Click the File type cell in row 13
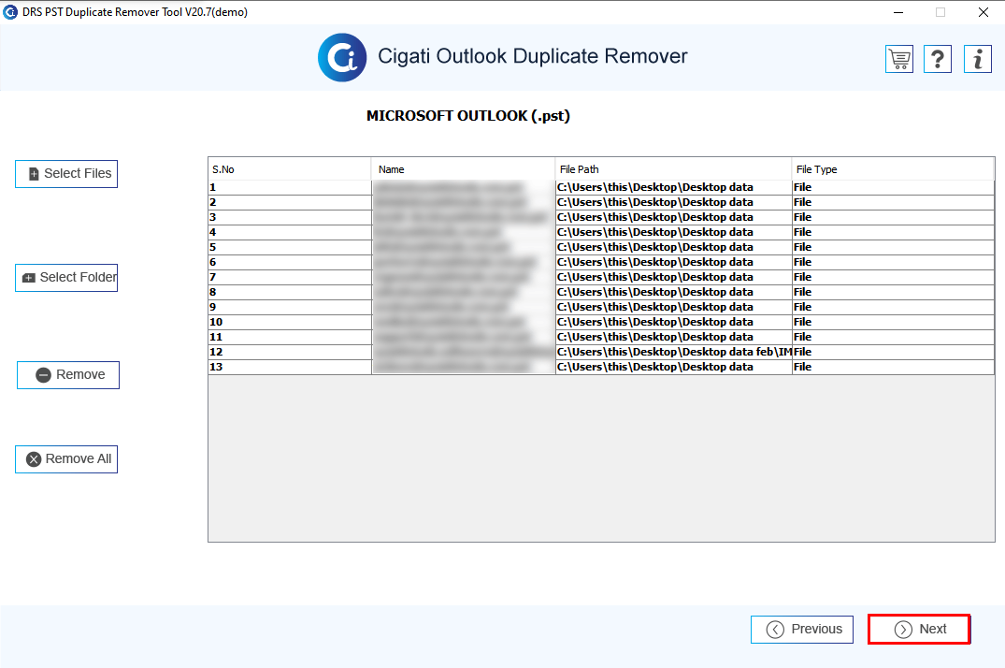The image size is (1005, 668). pos(894,367)
